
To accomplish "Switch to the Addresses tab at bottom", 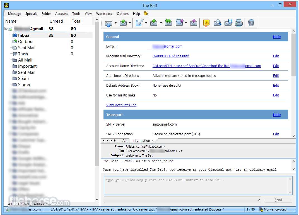I will tap(41, 204).
